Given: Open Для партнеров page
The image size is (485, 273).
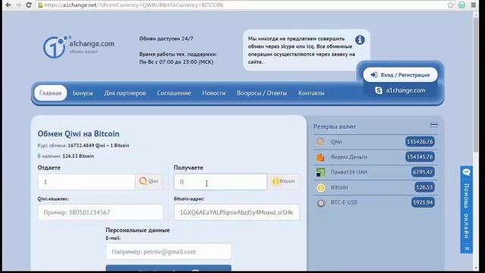Looking at the screenshot, I should [x=125, y=93].
